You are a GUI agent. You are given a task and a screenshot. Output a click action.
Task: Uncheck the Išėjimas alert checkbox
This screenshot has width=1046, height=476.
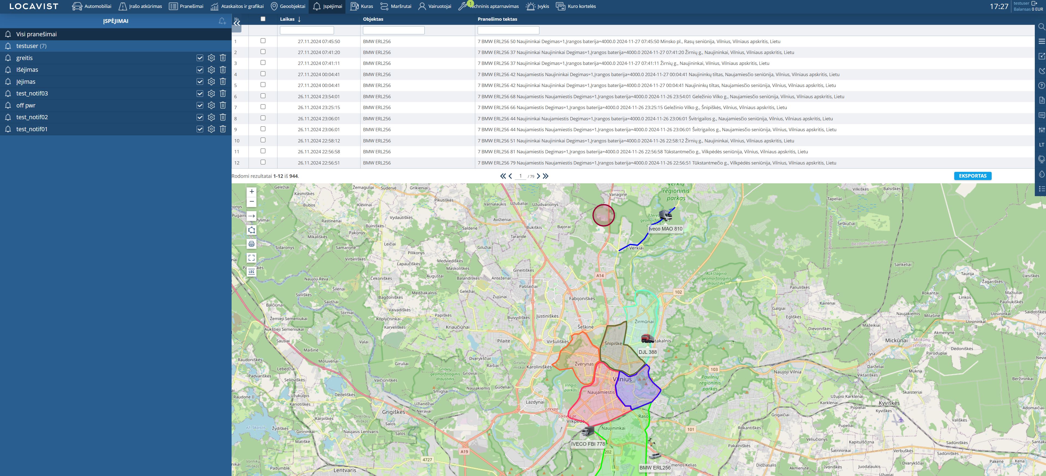coord(200,70)
